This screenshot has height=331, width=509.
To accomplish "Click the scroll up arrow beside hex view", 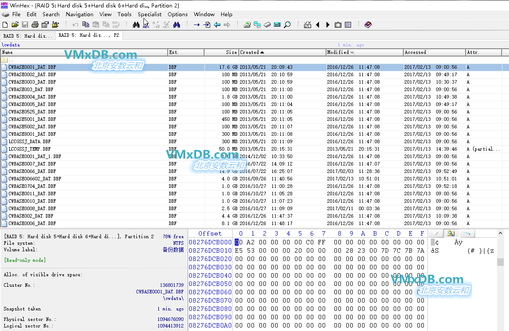I will click(500, 233).
